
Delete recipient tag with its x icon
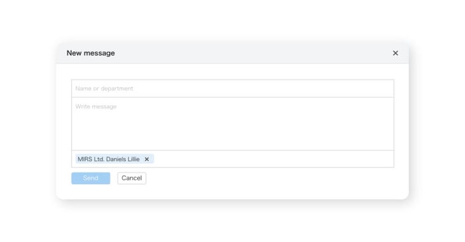pos(147,159)
